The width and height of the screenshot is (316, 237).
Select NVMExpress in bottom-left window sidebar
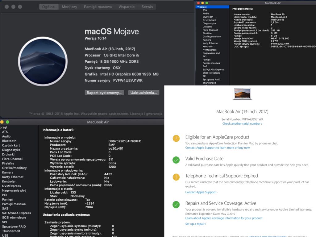pos(11,186)
